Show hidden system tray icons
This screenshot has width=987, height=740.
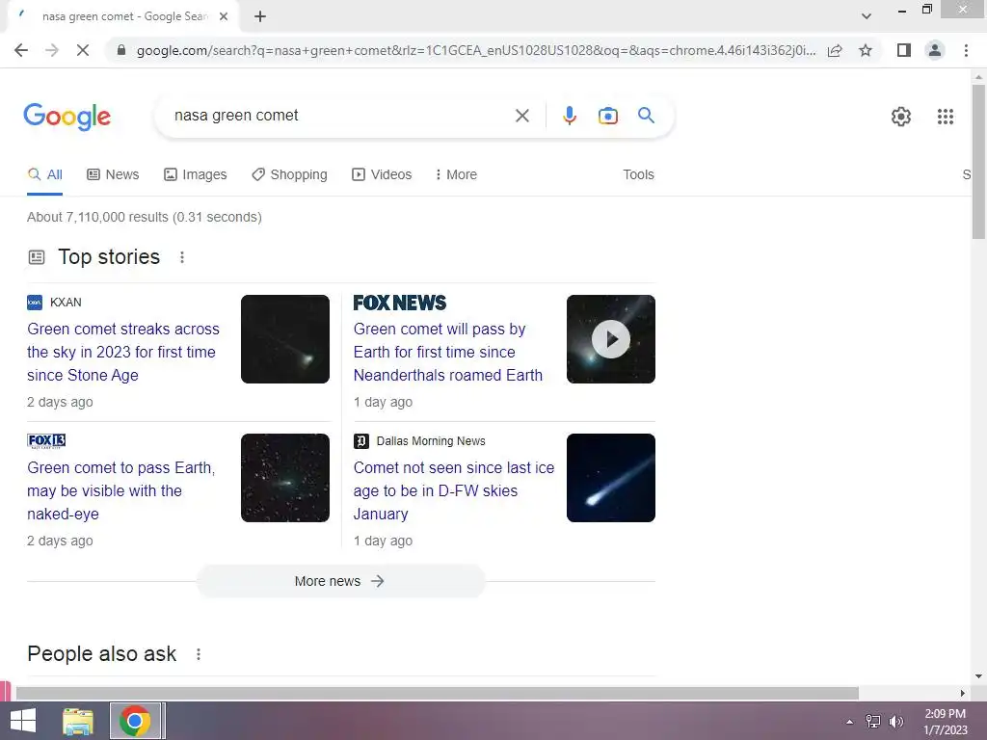(x=849, y=722)
